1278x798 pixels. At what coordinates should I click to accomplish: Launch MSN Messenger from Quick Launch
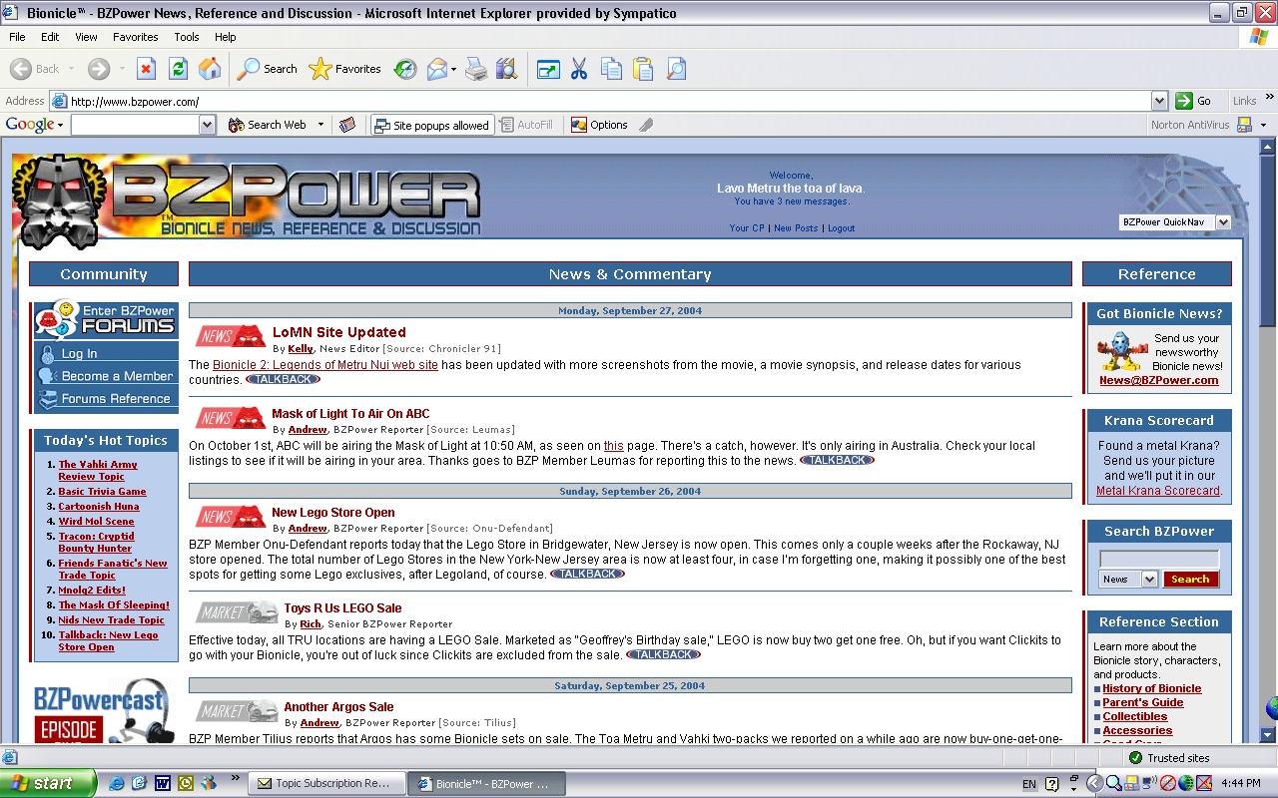[208, 783]
